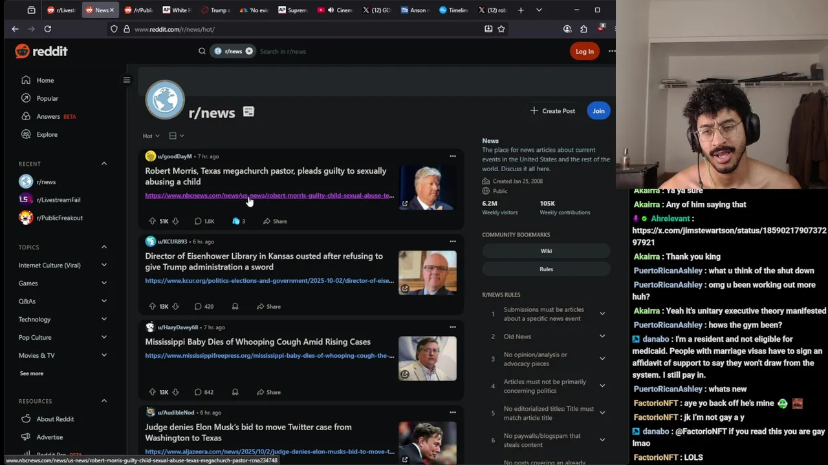The height and width of the screenshot is (465, 828).
Task: Downvote the Robert Morris post
Action: click(175, 221)
